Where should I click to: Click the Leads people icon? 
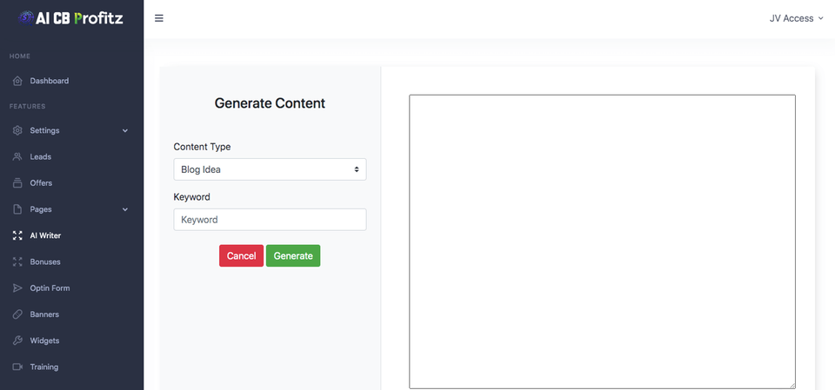[x=17, y=157]
